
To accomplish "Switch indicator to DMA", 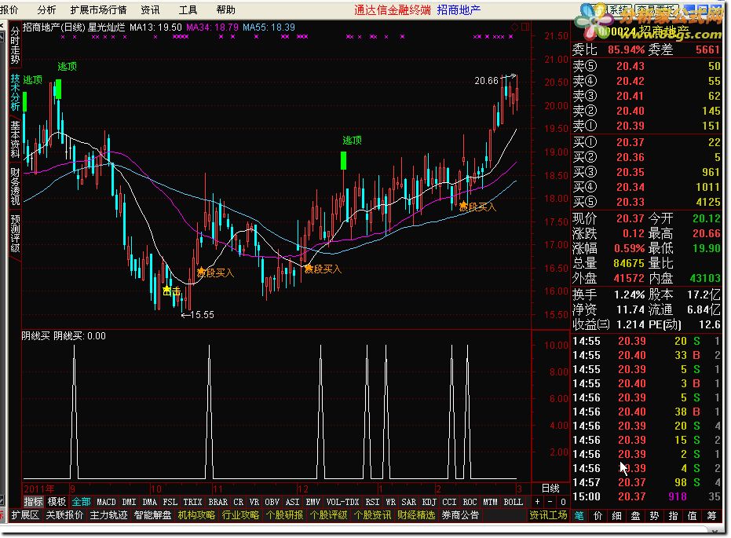I will pos(149,502).
